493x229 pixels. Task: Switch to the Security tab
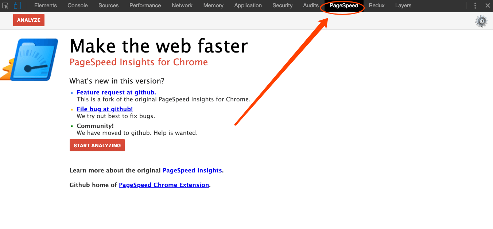pos(283,5)
